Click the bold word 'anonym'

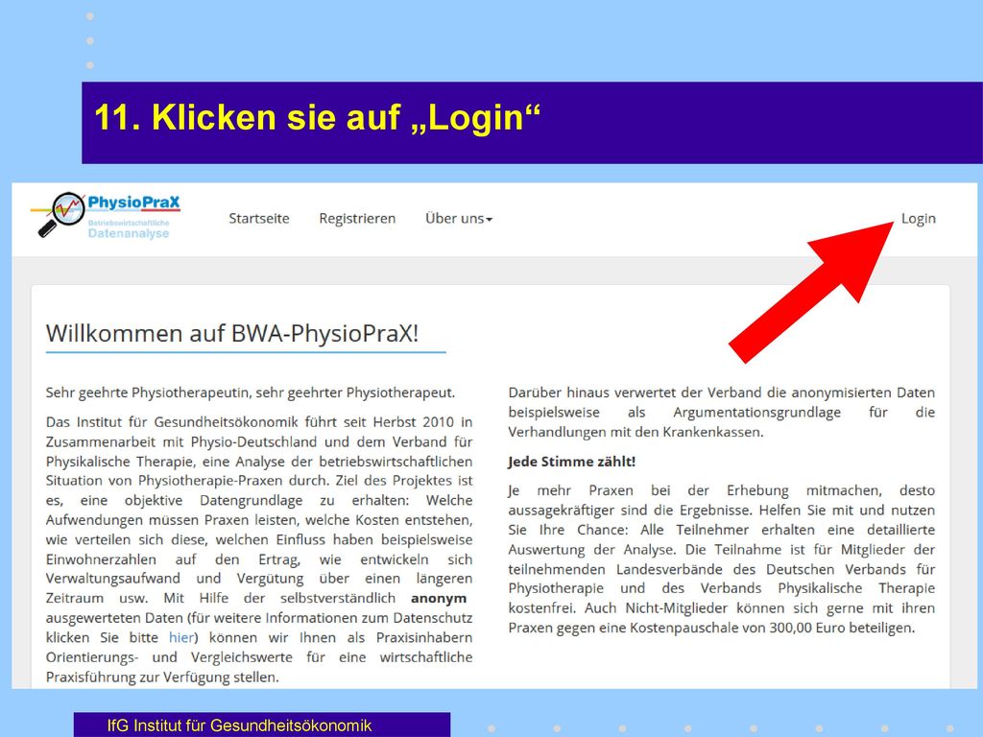[x=439, y=599]
